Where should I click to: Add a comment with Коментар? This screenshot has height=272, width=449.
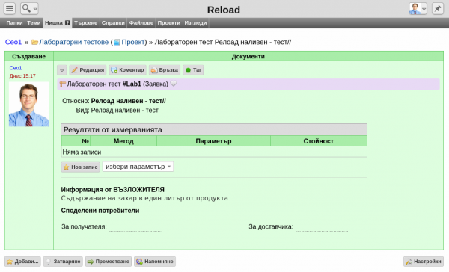pyautogui.click(x=127, y=70)
